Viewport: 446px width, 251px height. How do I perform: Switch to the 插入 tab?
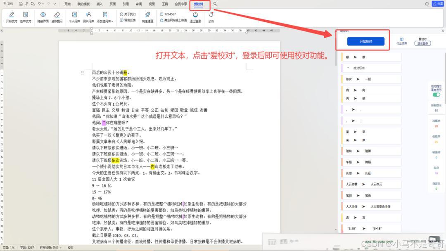pyautogui.click(x=99, y=4)
